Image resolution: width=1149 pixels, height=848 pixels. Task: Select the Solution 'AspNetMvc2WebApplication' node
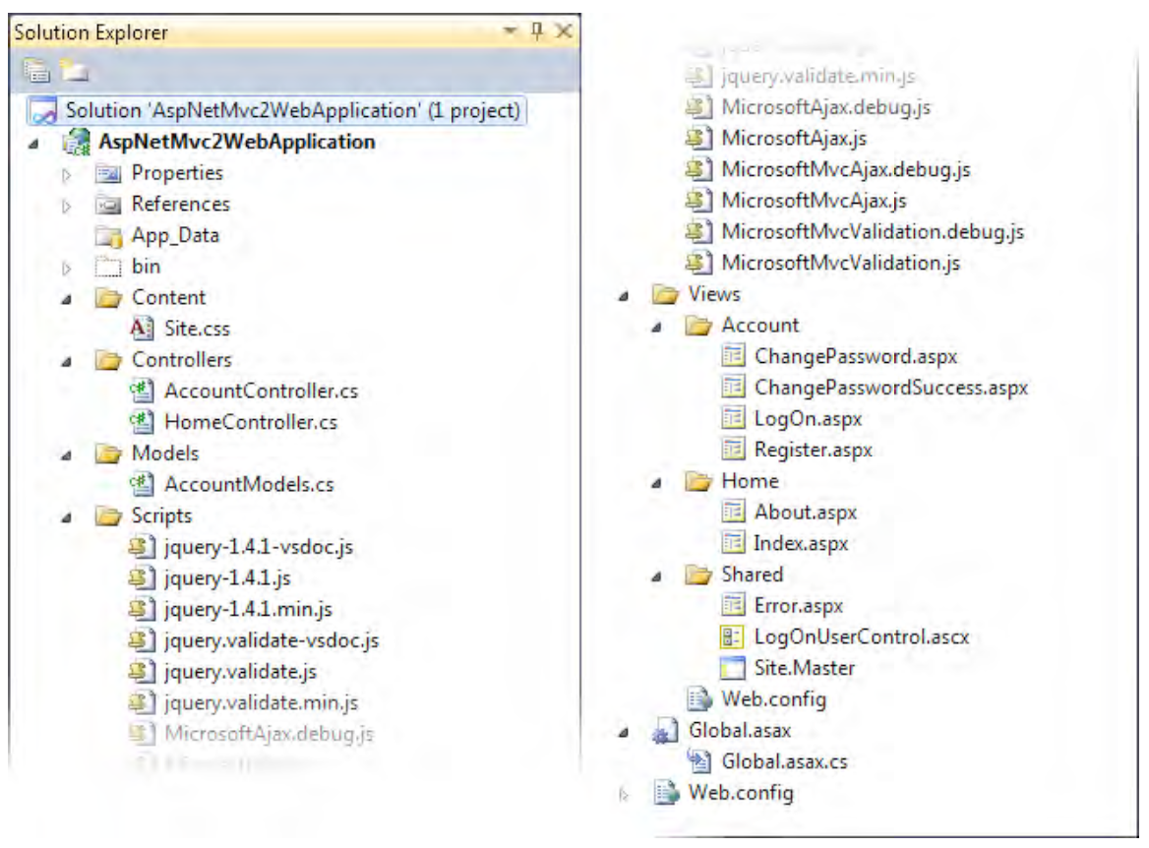click(x=277, y=110)
